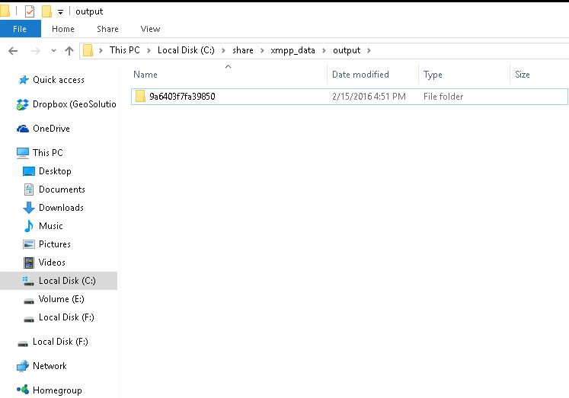Click the Back navigation arrow
The height and width of the screenshot is (398, 569).
coord(12,51)
